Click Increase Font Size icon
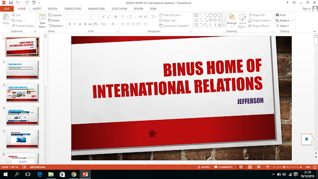This screenshot has height=179, width=318. pyautogui.click(x=104, y=17)
